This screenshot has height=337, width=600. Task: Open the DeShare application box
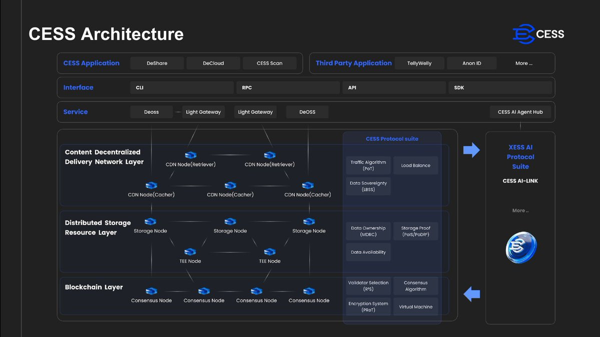pos(157,63)
